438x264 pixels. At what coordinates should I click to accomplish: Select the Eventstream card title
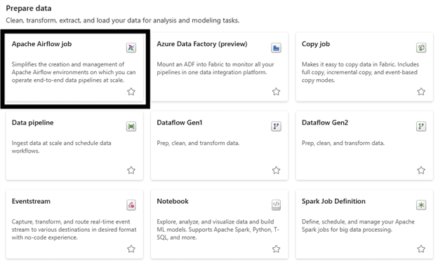click(x=31, y=201)
